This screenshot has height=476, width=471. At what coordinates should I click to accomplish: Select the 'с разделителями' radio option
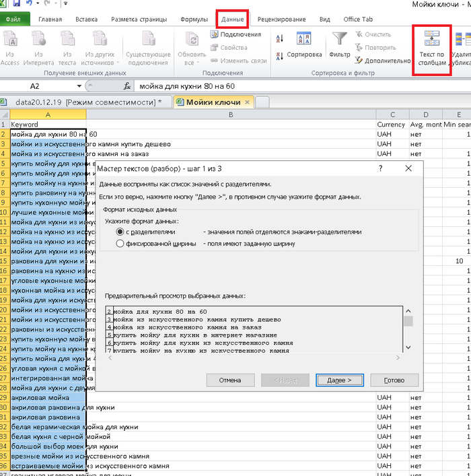click(x=120, y=232)
